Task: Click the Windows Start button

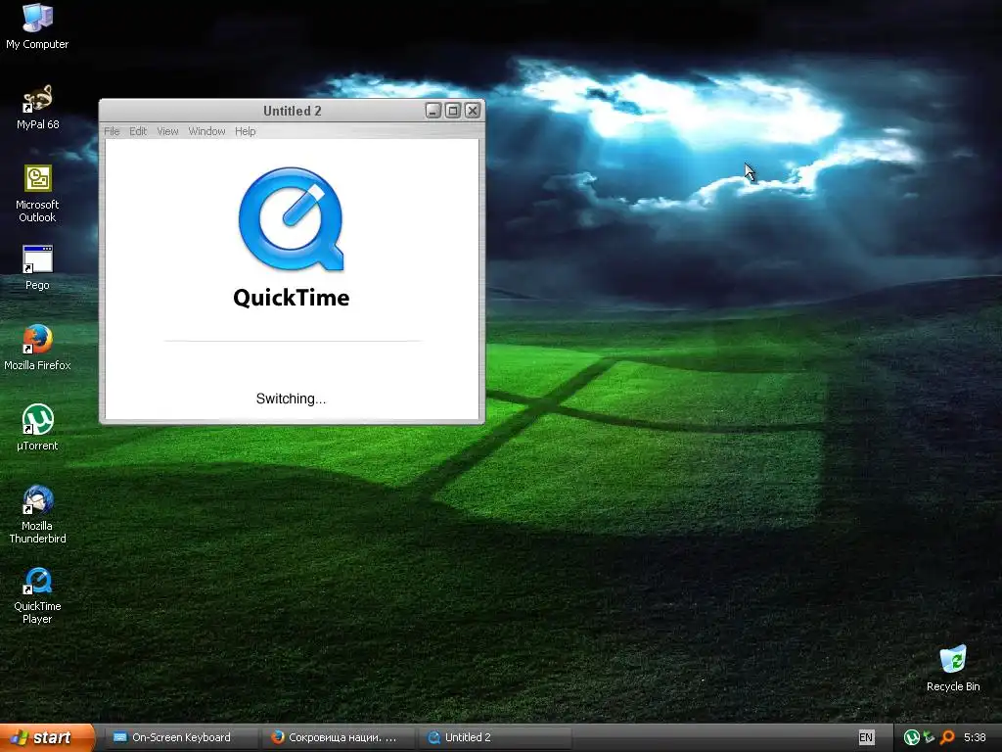Action: tap(47, 737)
